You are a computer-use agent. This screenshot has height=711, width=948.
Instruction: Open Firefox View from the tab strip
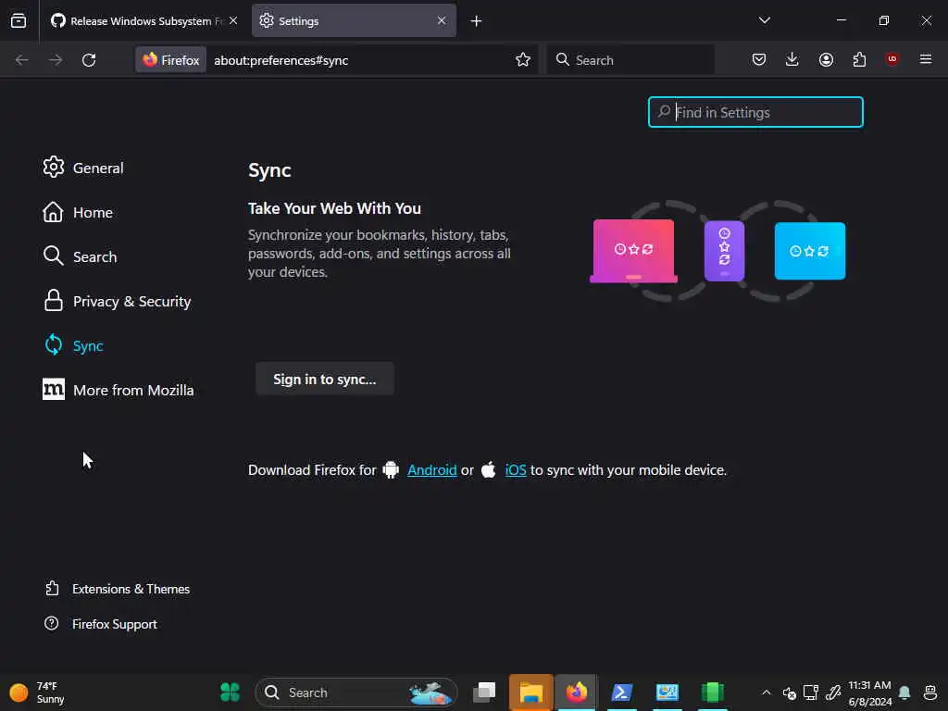(19, 20)
